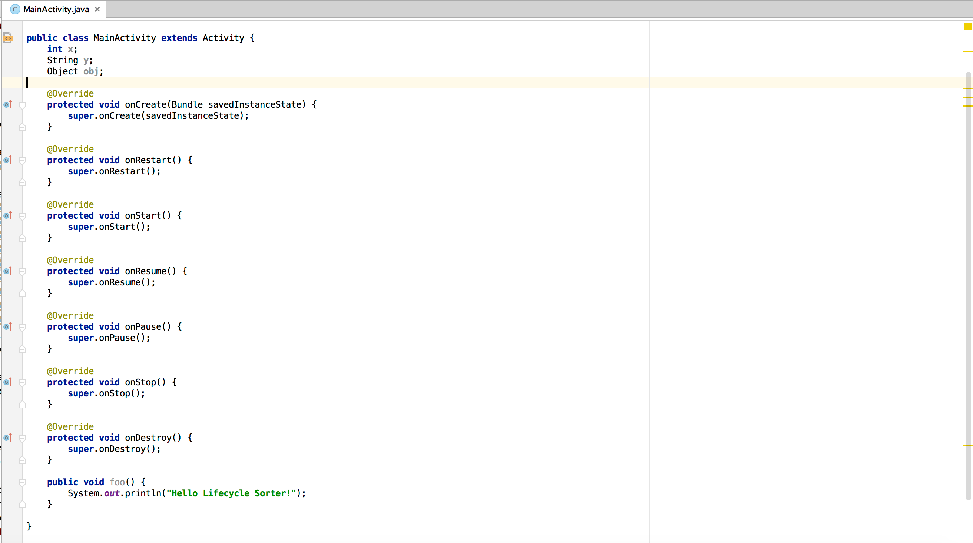The width and height of the screenshot is (973, 543).
Task: Click 'super.onStart();' statement
Action: coord(109,227)
